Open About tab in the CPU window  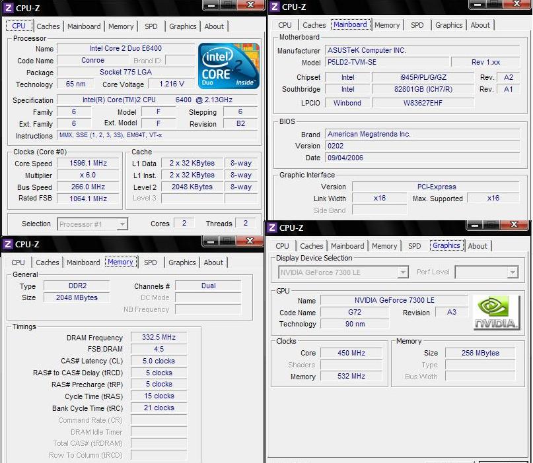(x=214, y=26)
